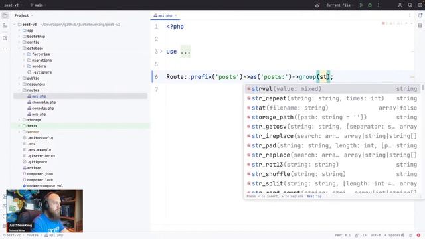The height and width of the screenshot is (239, 425).
Task: Open the Structure tool window icon
Action: pos(5,39)
